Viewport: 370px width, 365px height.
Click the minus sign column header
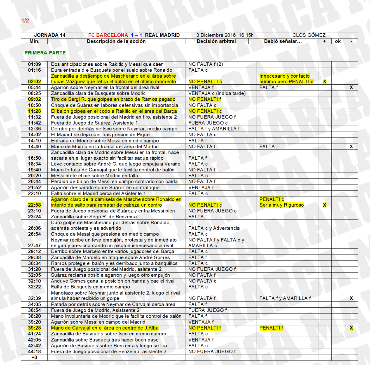(351, 41)
